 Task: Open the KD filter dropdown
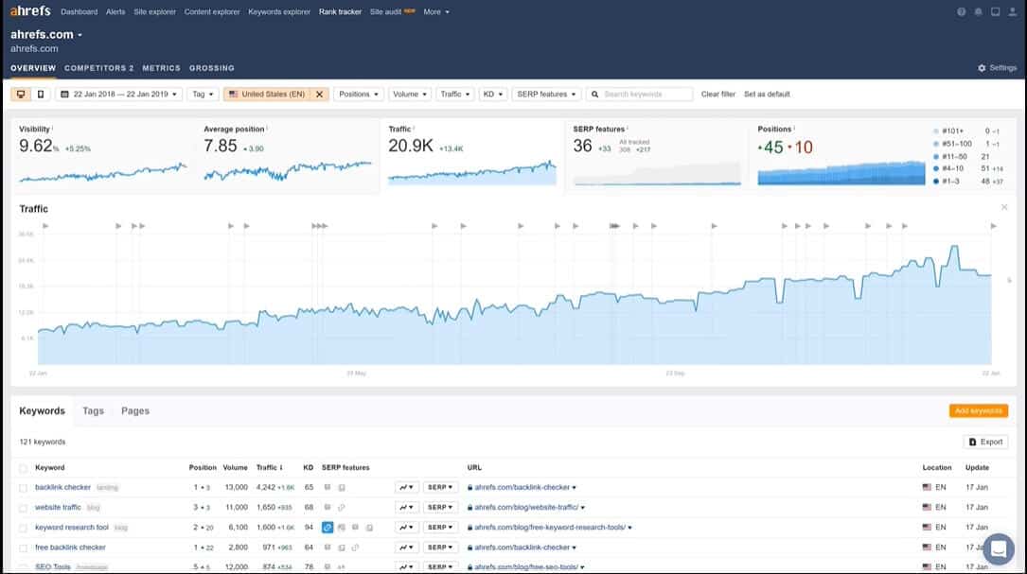[x=492, y=95]
